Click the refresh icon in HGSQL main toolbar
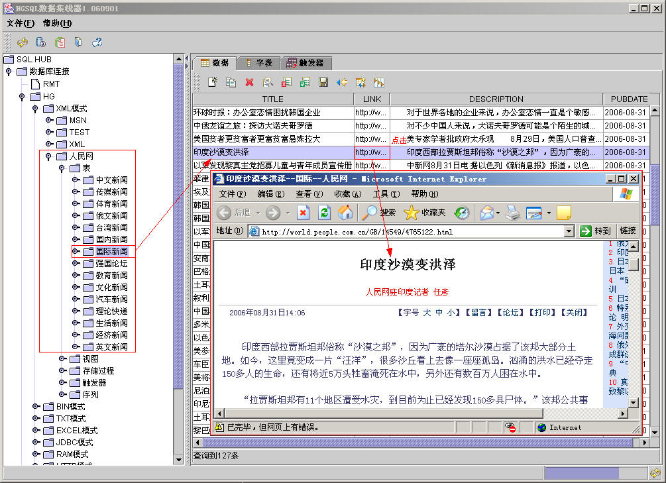 click(x=22, y=42)
